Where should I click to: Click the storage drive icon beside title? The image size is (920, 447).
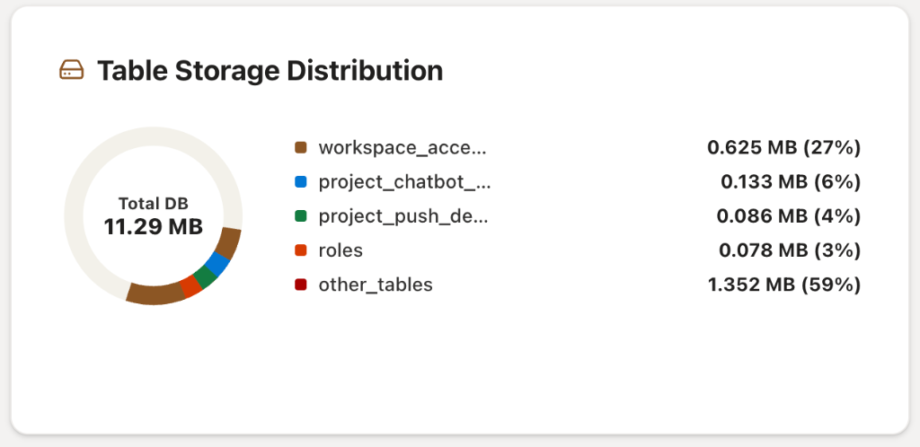pos(72,70)
